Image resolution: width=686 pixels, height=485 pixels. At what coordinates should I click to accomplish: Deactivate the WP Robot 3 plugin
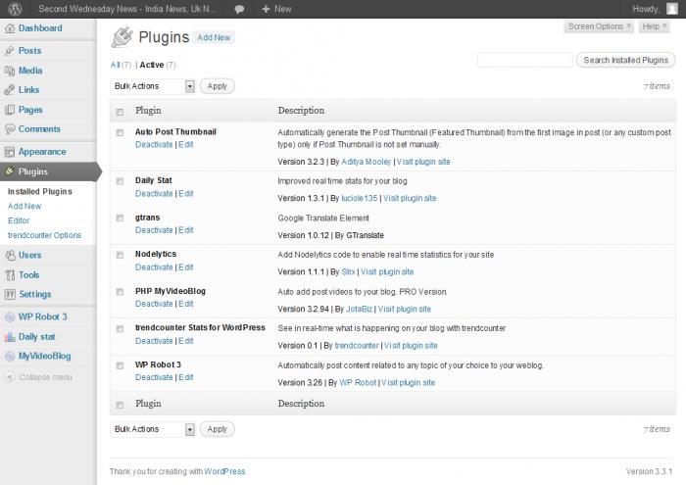click(x=154, y=377)
